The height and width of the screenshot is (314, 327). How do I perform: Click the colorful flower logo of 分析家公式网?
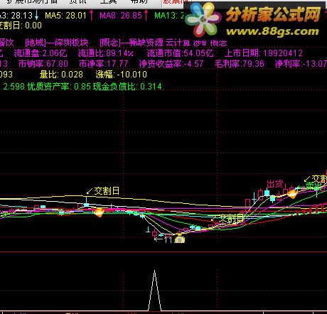[x=203, y=19]
